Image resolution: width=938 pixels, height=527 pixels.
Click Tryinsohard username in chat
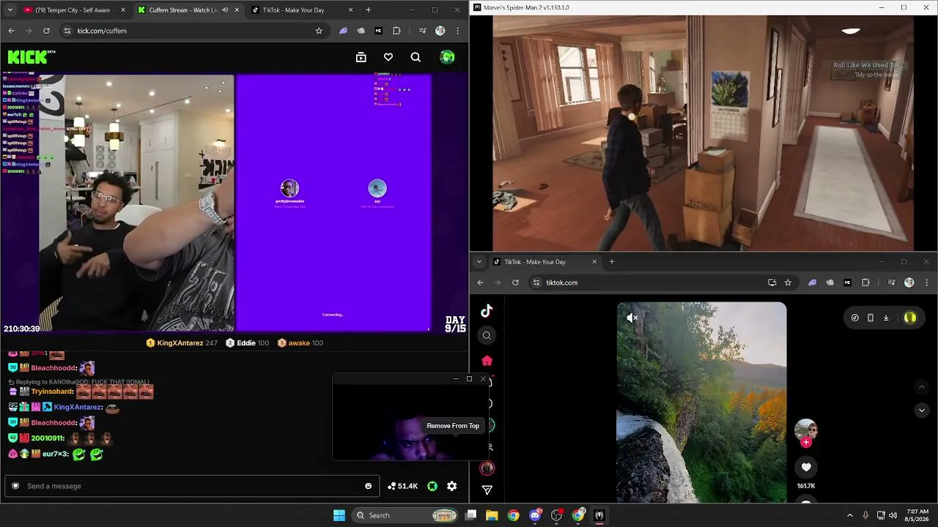click(x=53, y=392)
